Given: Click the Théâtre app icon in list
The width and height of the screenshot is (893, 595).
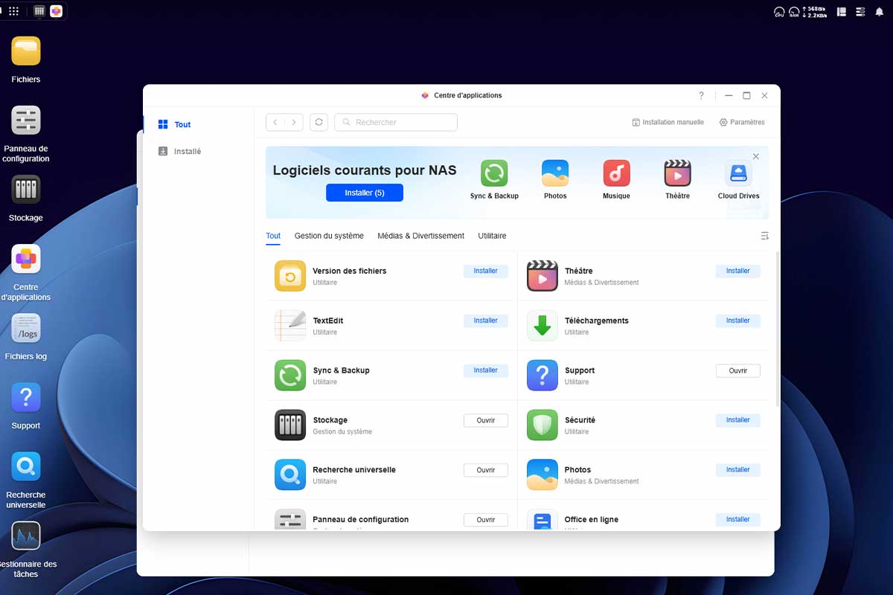Looking at the screenshot, I should coord(542,276).
